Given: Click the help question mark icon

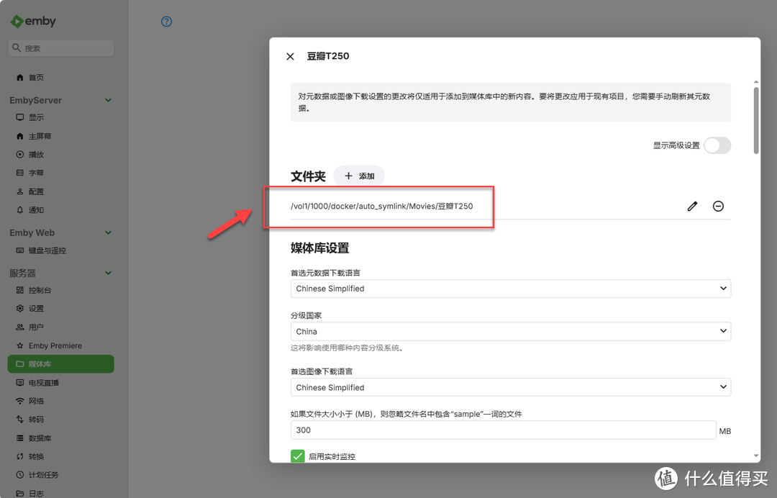Looking at the screenshot, I should [x=166, y=22].
